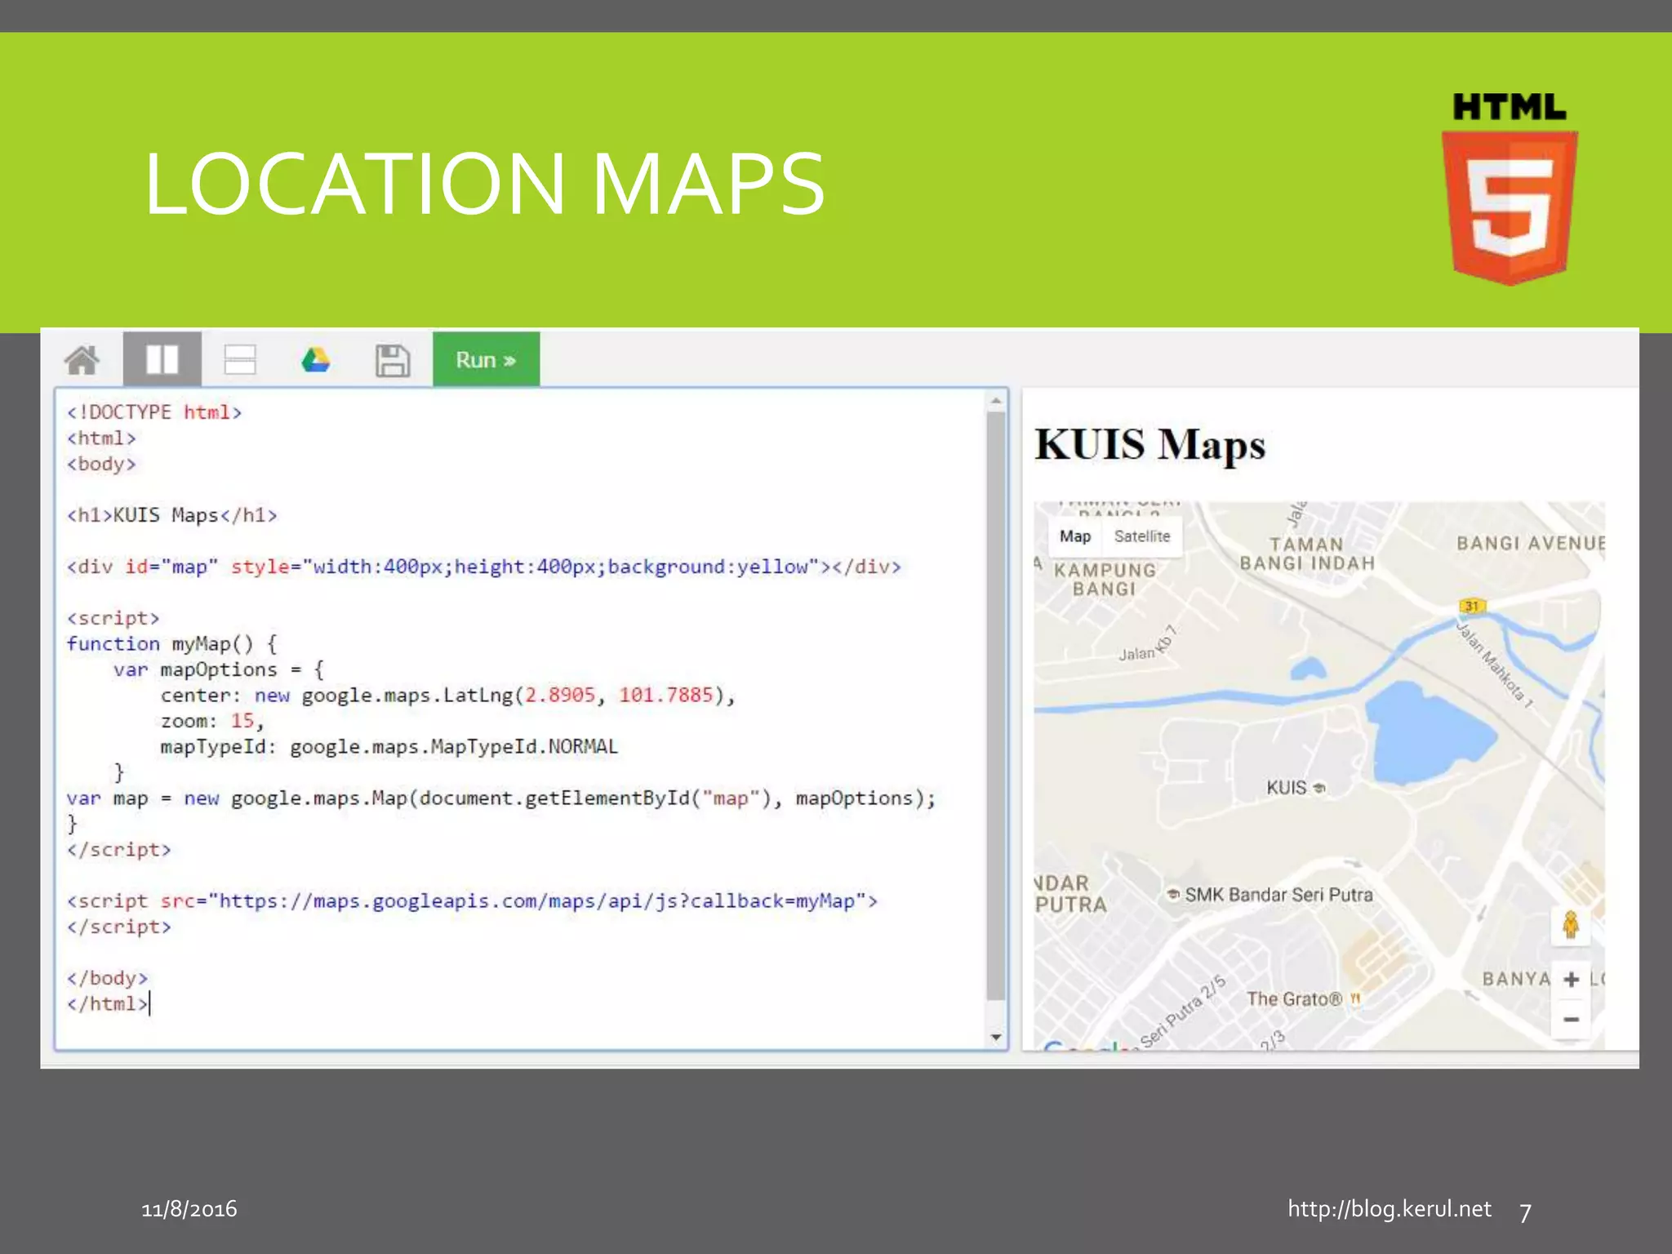The image size is (1672, 1254).
Task: Run the code with the Run button
Action: 486,359
